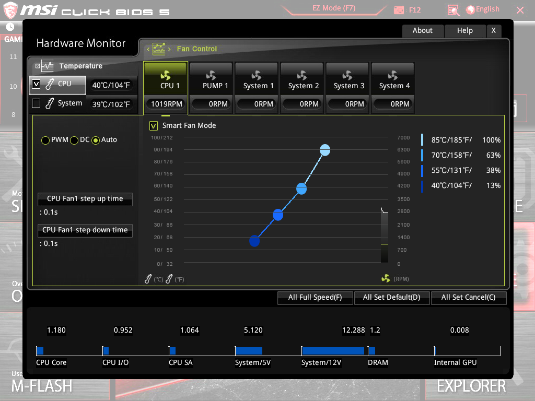Click the About button

[423, 31]
